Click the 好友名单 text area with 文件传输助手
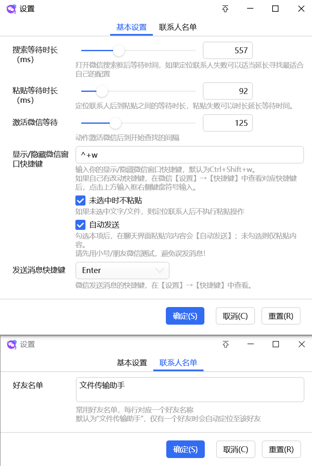312x466 pixels. click(190, 390)
